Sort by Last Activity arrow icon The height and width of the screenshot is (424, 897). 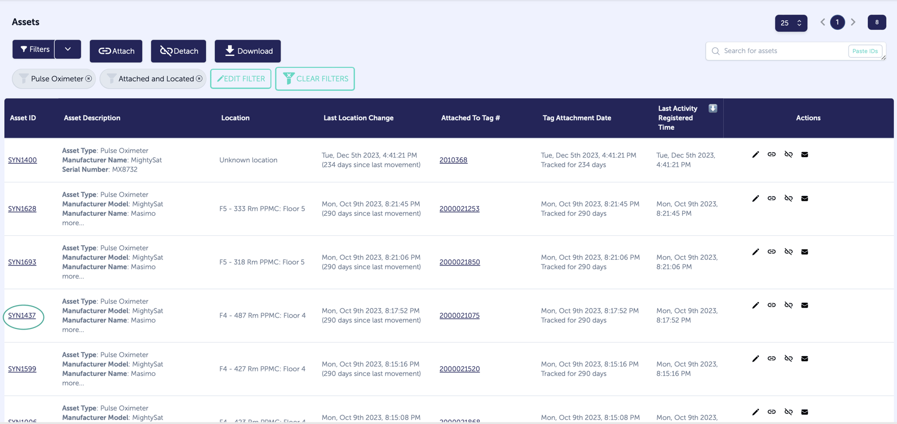click(712, 108)
